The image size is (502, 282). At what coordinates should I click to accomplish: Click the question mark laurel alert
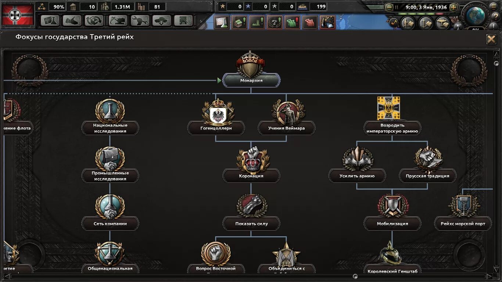tap(275, 22)
